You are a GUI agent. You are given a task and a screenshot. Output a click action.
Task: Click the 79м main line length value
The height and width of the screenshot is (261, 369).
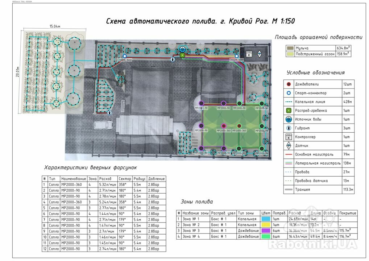(347, 155)
